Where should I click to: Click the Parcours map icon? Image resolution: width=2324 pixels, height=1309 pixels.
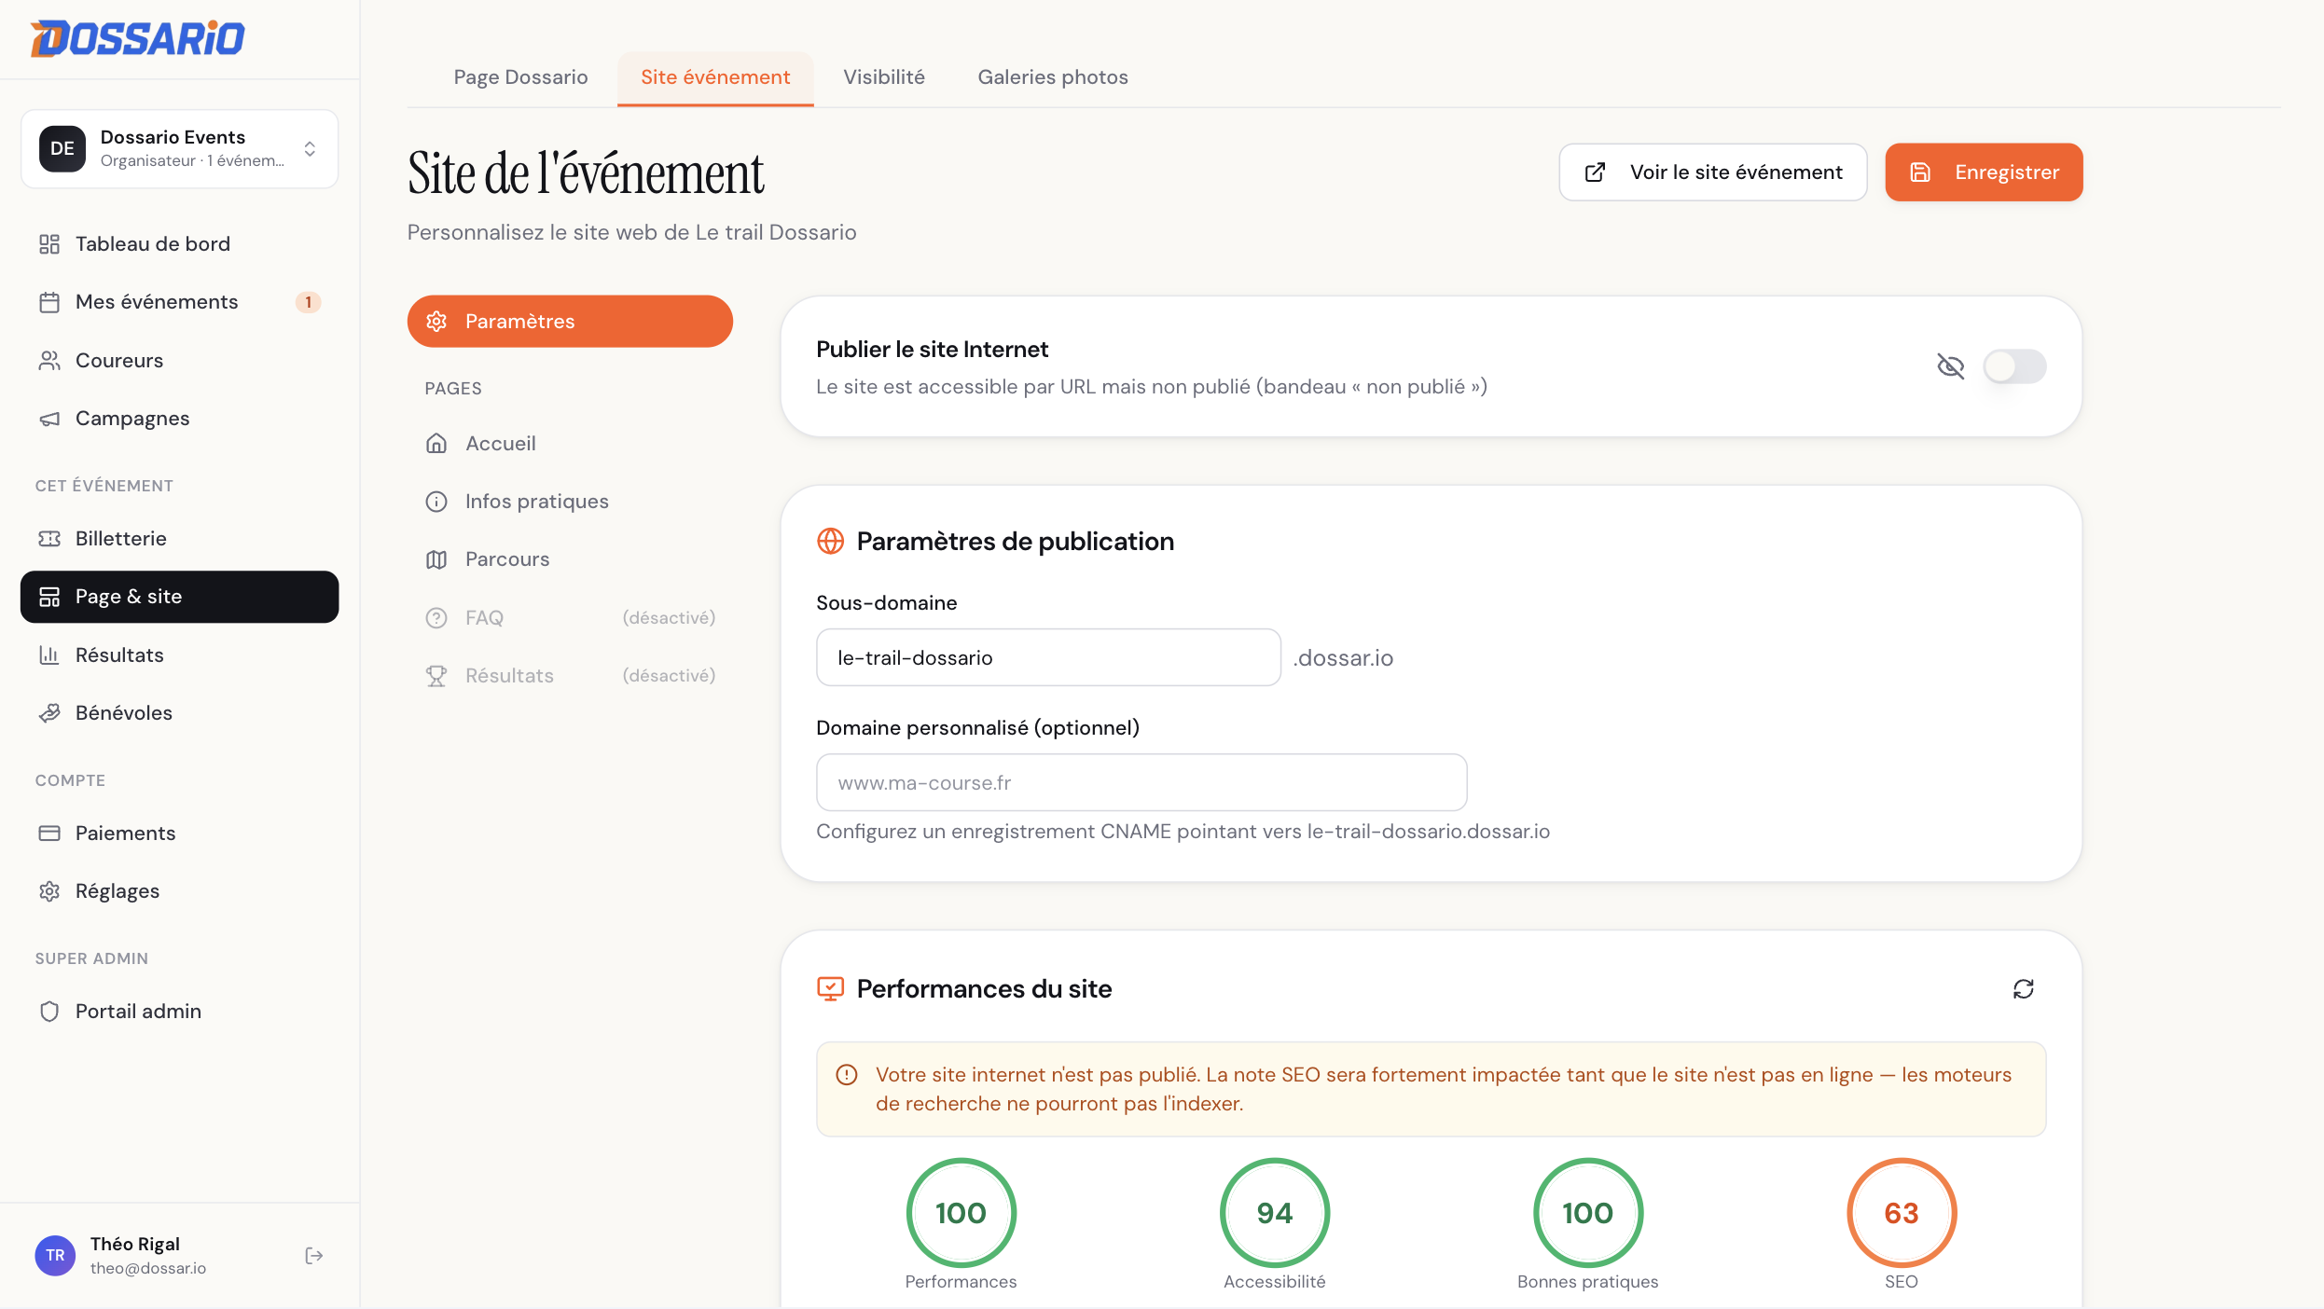(x=436, y=559)
